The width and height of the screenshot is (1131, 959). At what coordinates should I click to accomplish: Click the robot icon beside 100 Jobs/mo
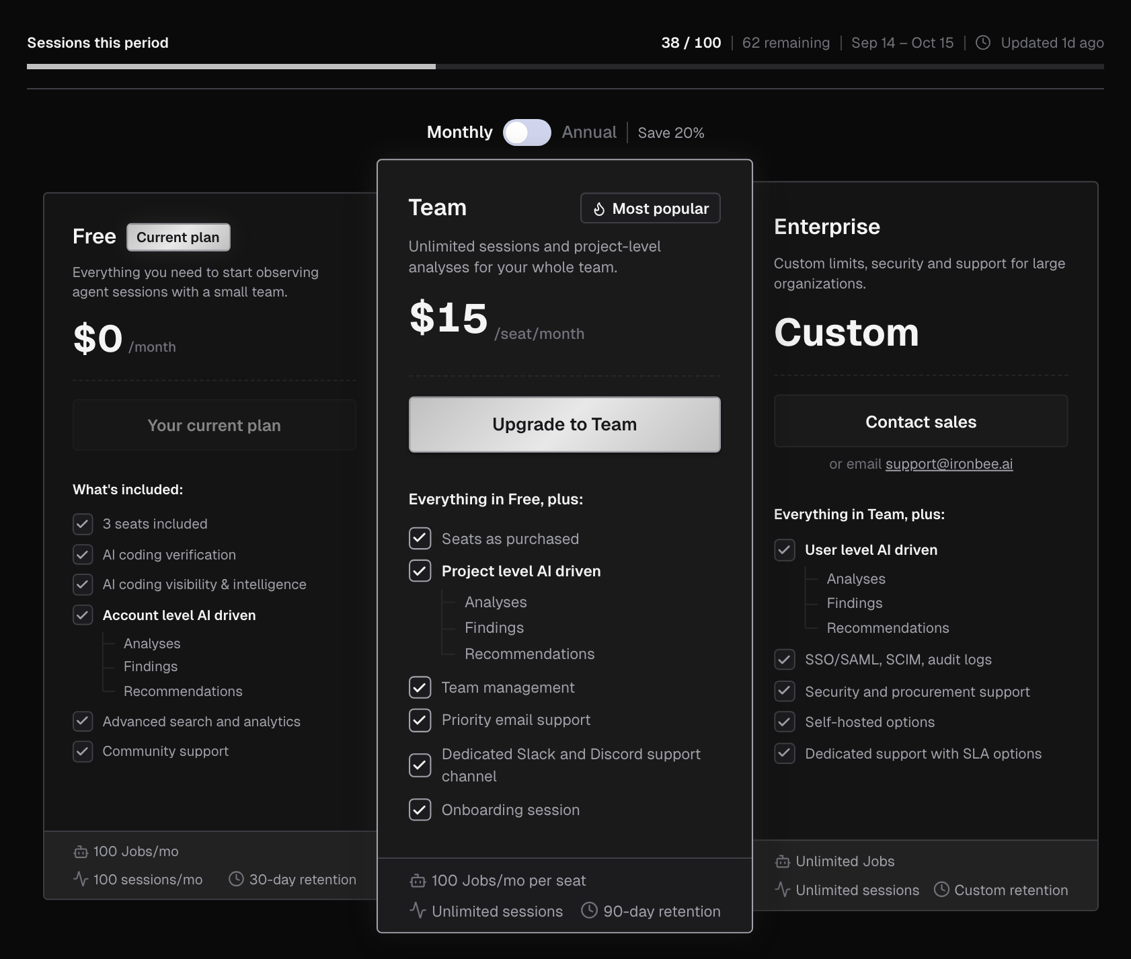(x=81, y=852)
